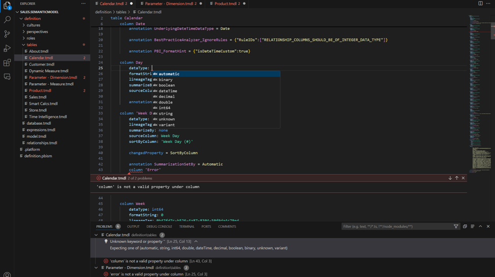Screen dimensions: 495x277
Task: Collapse Calendar.tmdl group in Problems
Action: [96, 235]
